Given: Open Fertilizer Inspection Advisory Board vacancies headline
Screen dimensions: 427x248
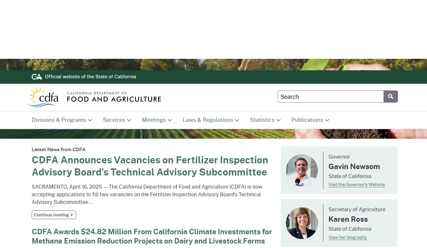Looking at the screenshot, I should coord(150,166).
